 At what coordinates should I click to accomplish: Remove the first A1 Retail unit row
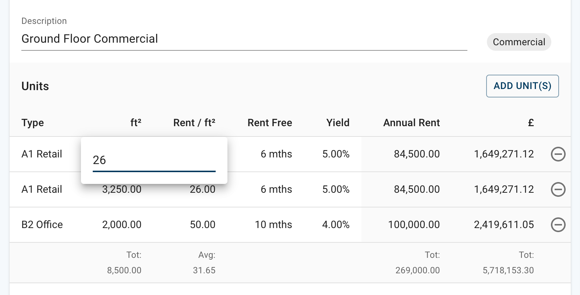click(x=558, y=154)
